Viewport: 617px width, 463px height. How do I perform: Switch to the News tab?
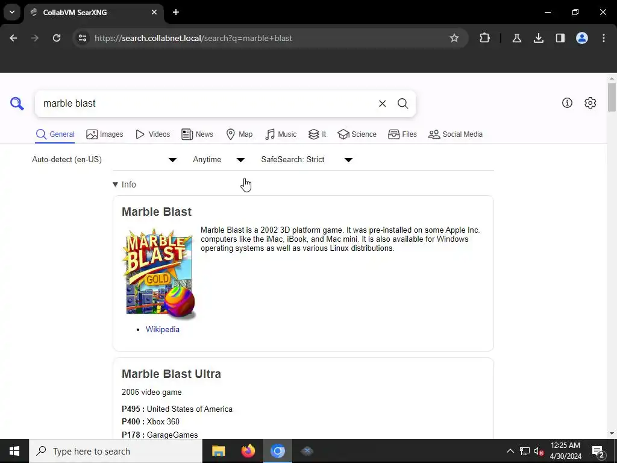[x=197, y=134]
